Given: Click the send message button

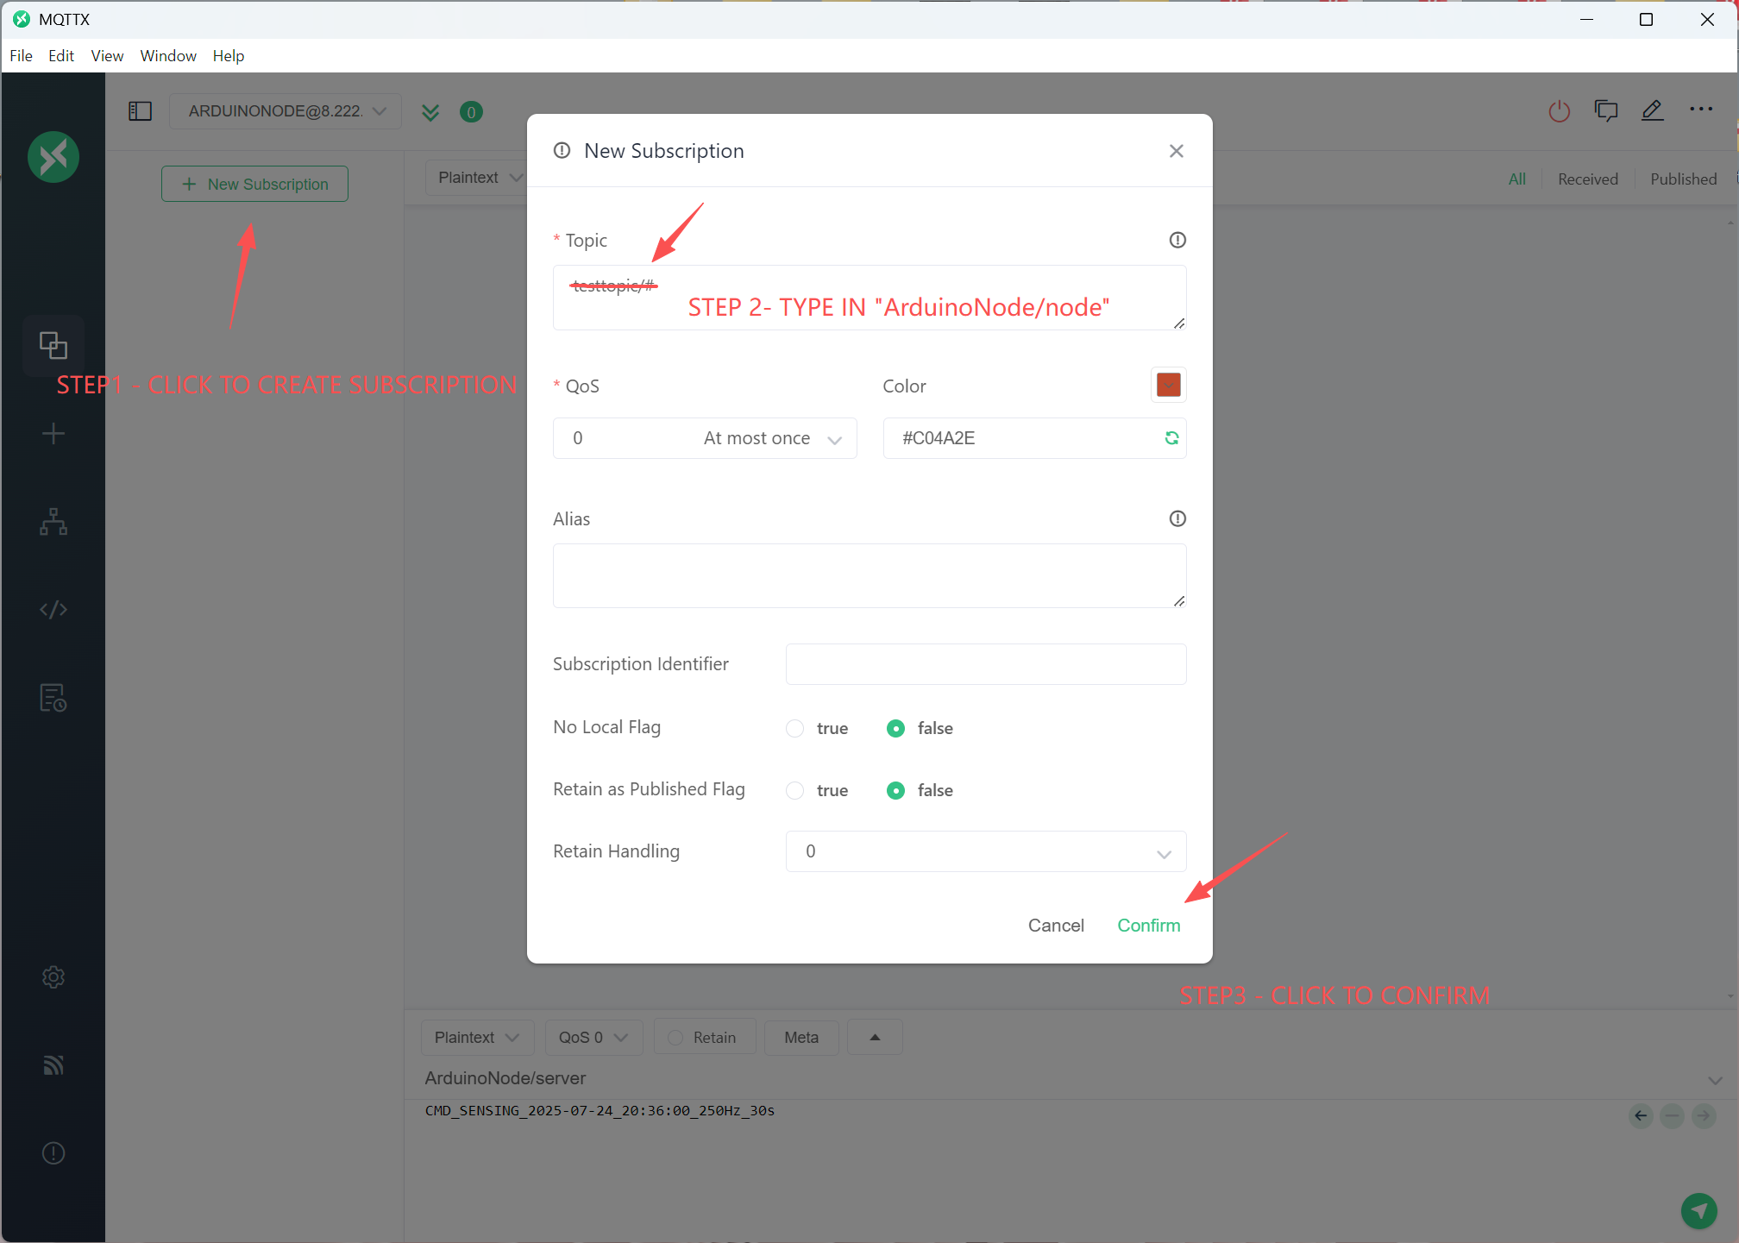Looking at the screenshot, I should [x=1698, y=1210].
